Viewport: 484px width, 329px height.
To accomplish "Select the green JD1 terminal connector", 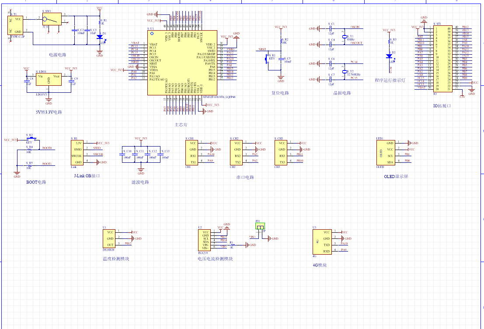I will coord(260,226).
